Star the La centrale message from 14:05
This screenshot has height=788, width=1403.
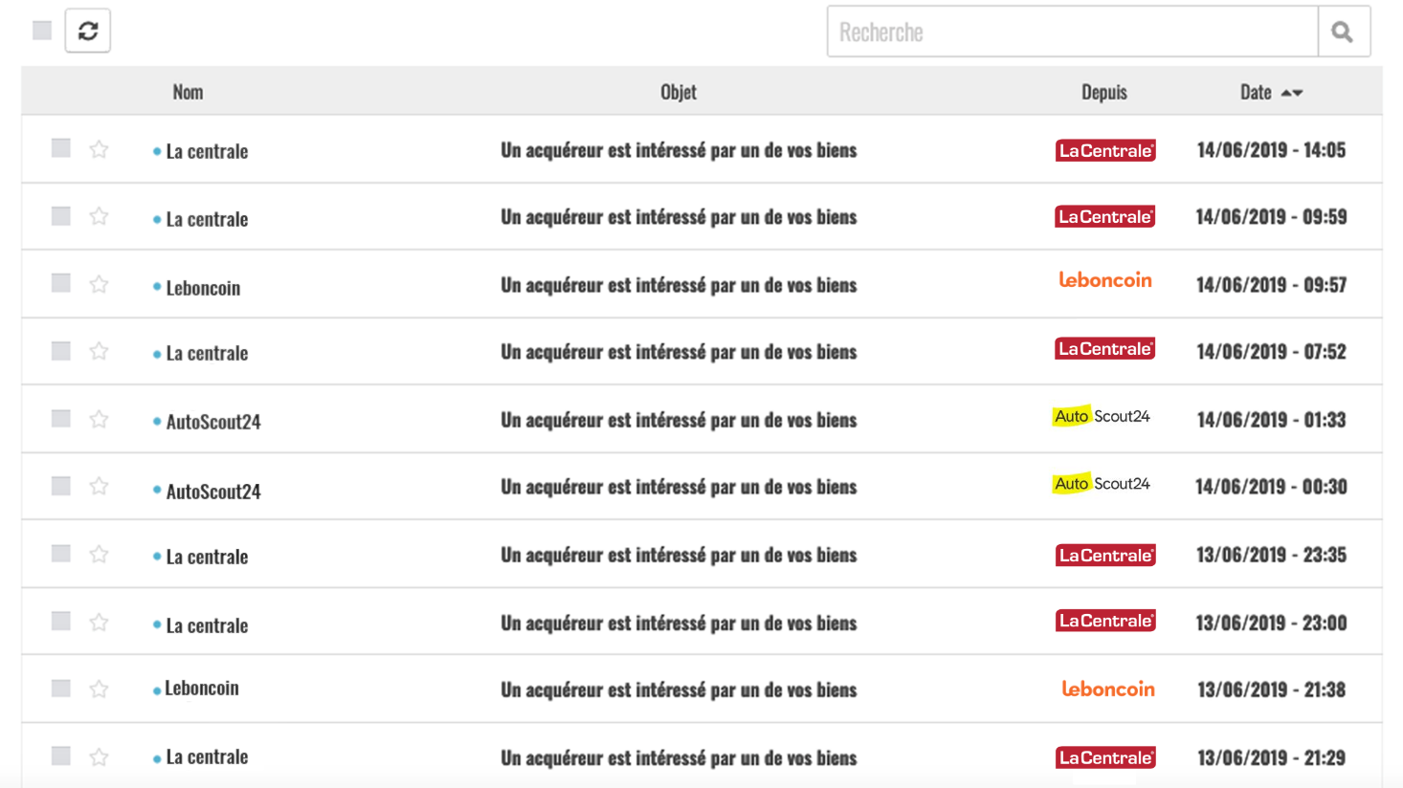tap(99, 149)
